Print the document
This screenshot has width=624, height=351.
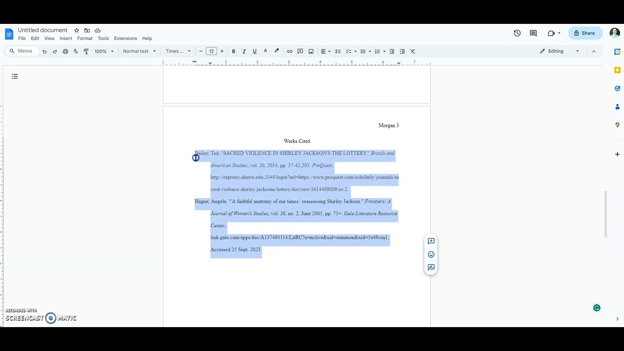click(x=65, y=51)
